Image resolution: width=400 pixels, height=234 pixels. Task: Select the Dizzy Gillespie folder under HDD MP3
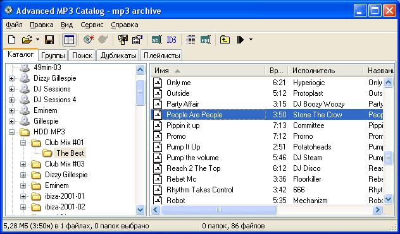click(66, 175)
